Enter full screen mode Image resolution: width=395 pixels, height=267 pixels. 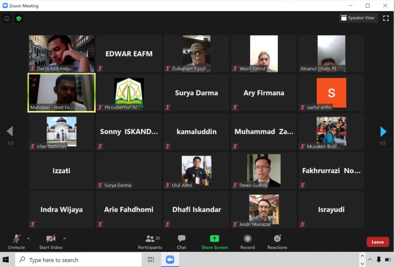pyautogui.click(x=385, y=18)
